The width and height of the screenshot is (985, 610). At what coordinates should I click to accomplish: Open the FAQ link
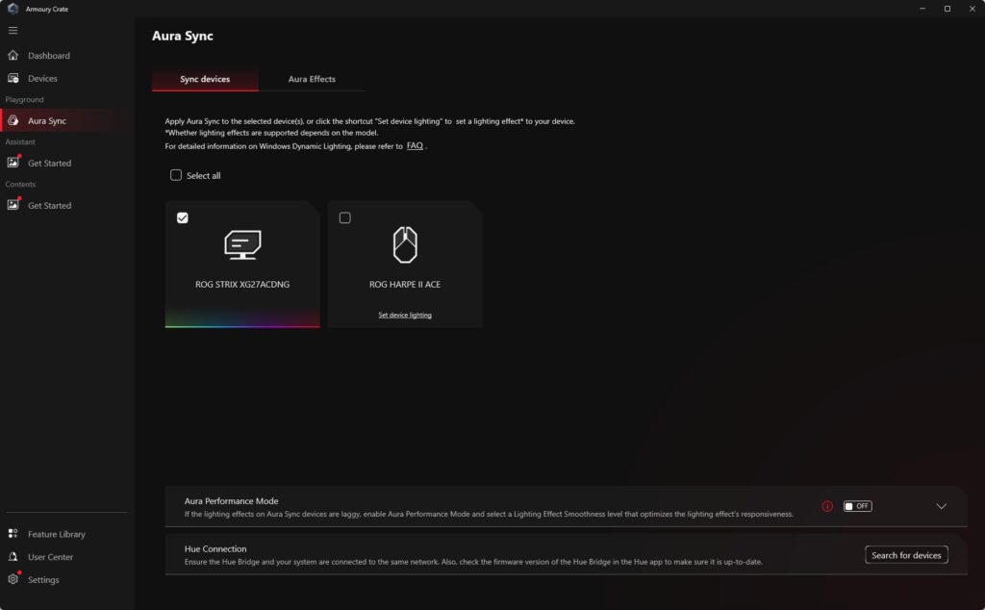click(415, 145)
